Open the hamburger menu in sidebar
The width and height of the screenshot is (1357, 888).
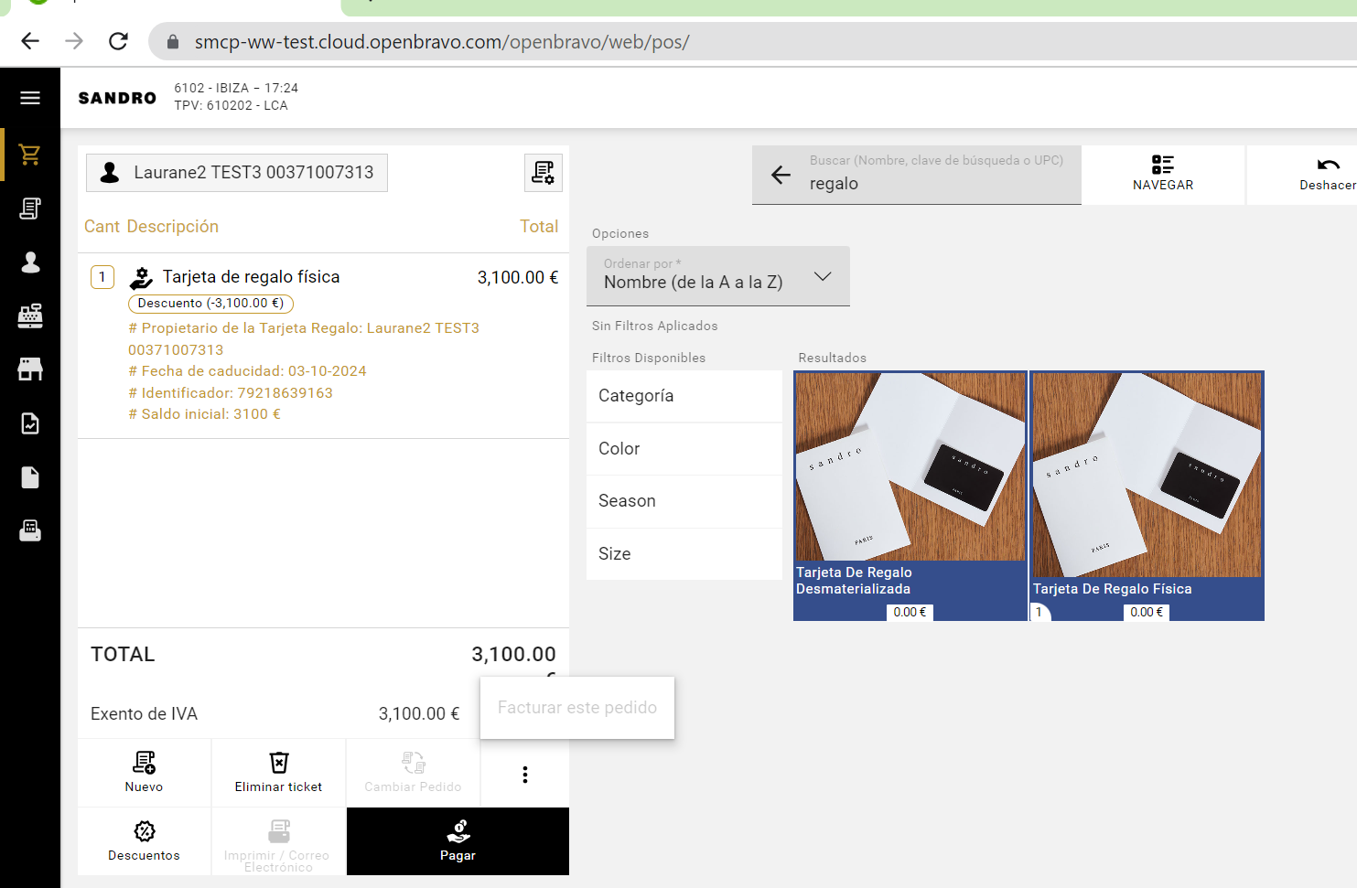[30, 98]
